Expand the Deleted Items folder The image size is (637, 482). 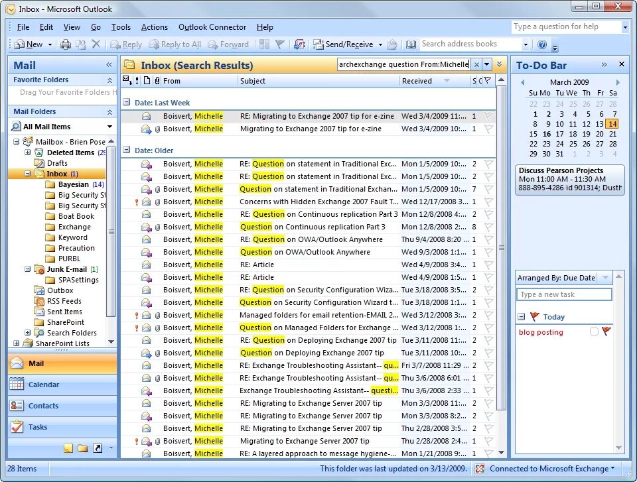pos(27,152)
